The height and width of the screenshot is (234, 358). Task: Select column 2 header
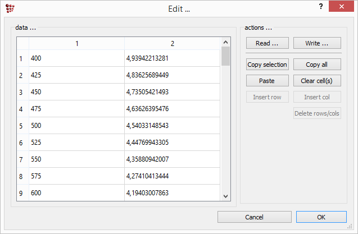pos(172,43)
